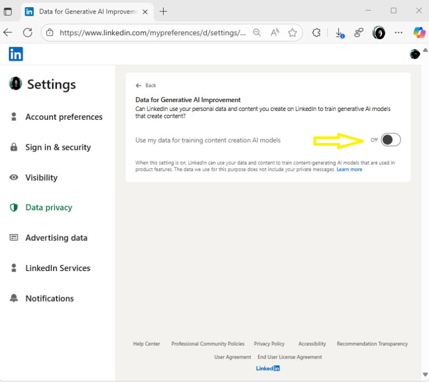Open the browser Extensions puzzle icon
This screenshot has height=382, width=429.
tap(316, 33)
